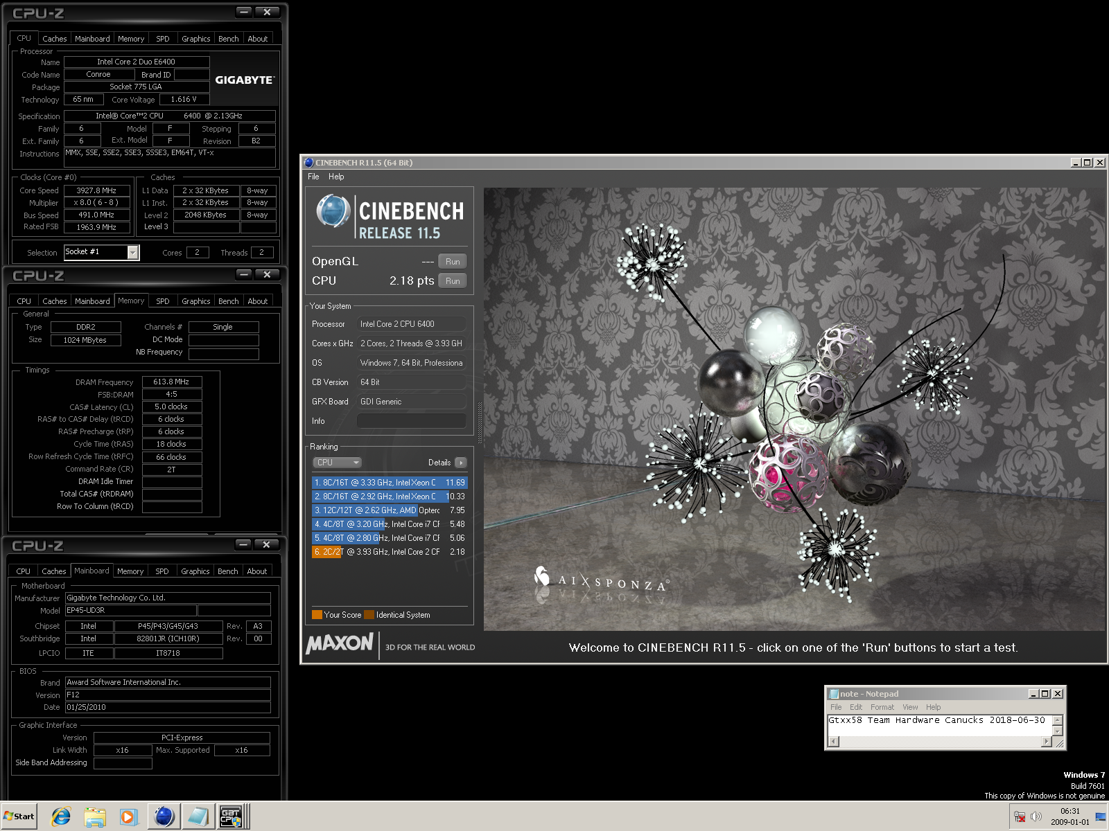
Task: Select ranking row 4 Core i7 5.48
Action: tap(390, 524)
